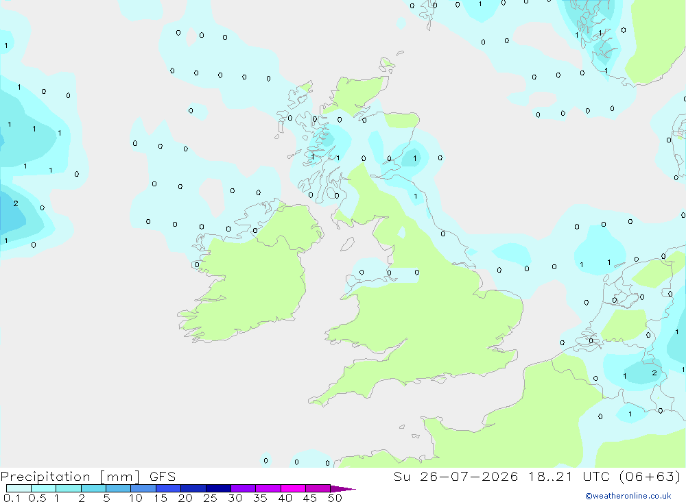686x502 pixels.
Task: Click the legend scale label '0.5'
Action: click(37, 498)
